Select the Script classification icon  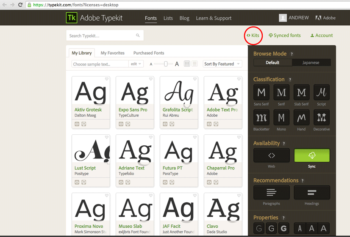pos(322,93)
